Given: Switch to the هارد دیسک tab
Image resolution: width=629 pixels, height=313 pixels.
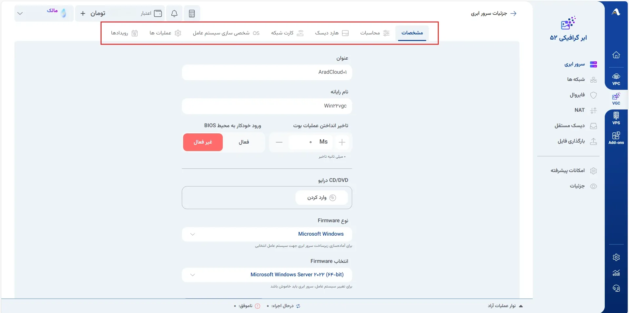Looking at the screenshot, I should point(332,33).
